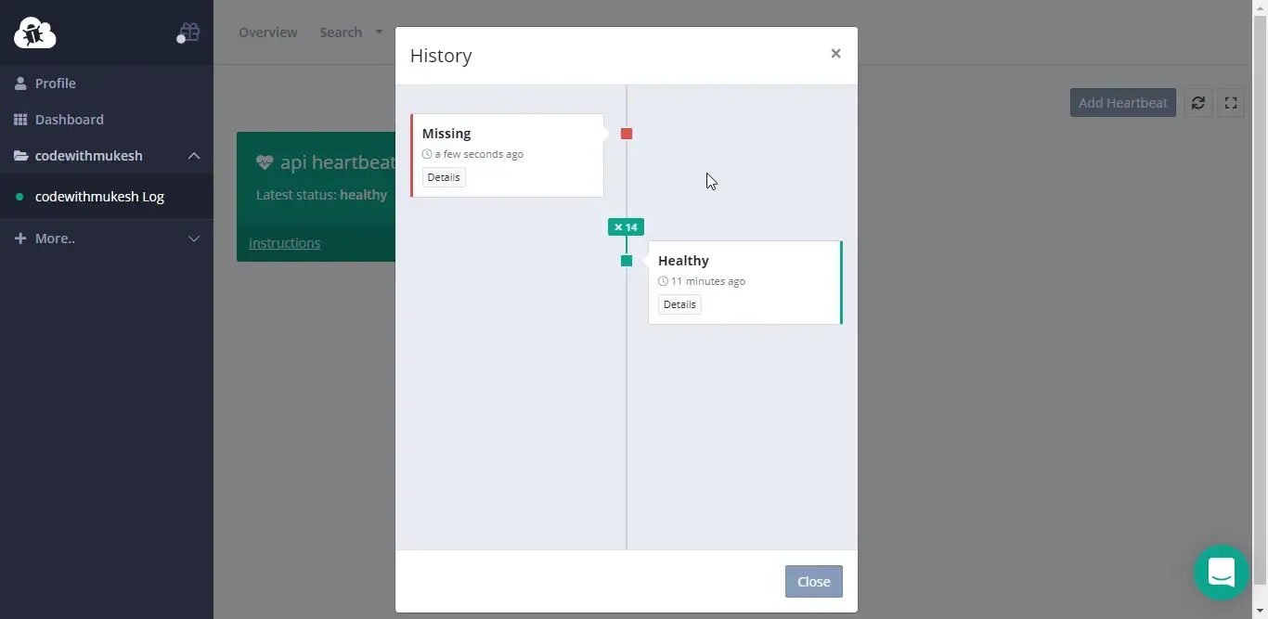This screenshot has height=619, width=1268.
Task: Click the bug cloud app logo
Action: (34, 32)
